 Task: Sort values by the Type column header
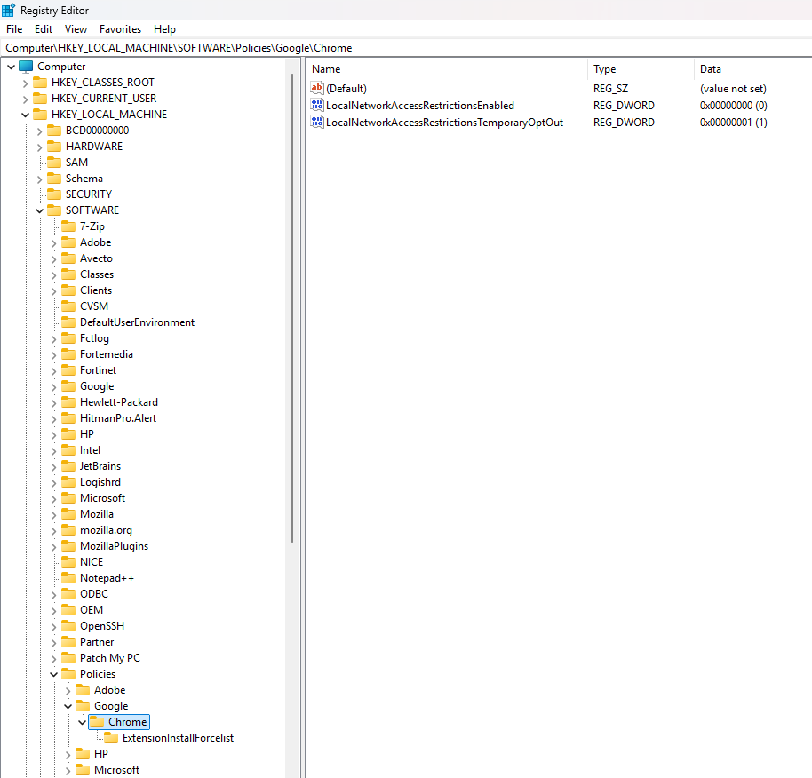604,68
